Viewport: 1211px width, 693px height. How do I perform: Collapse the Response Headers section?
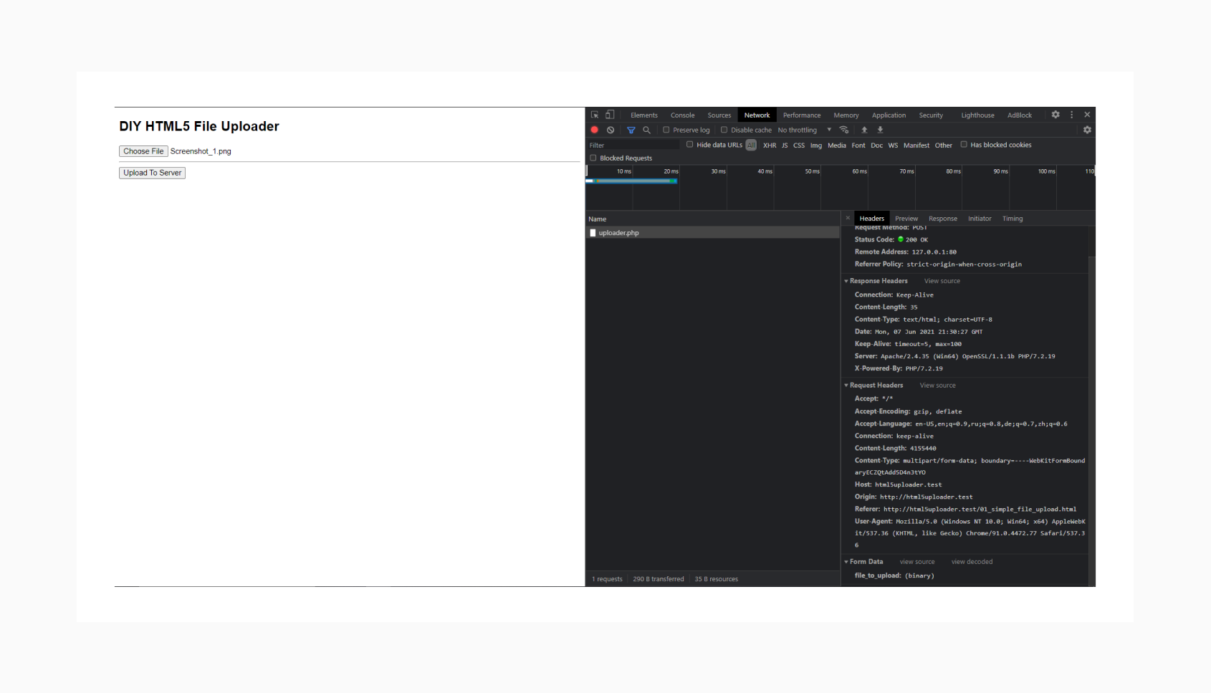[x=846, y=281]
